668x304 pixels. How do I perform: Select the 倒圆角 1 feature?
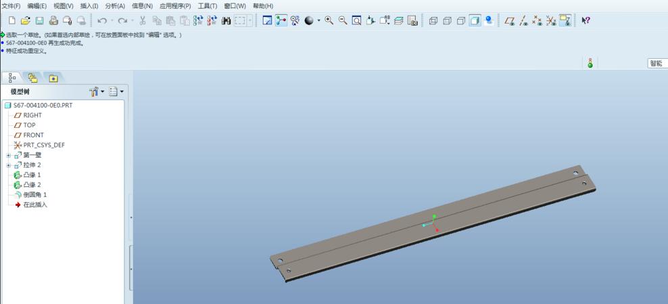pos(34,195)
